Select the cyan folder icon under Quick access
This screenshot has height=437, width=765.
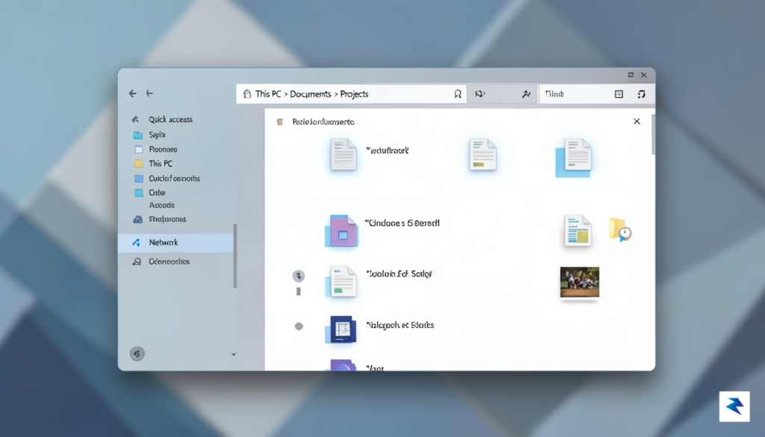pos(138,134)
